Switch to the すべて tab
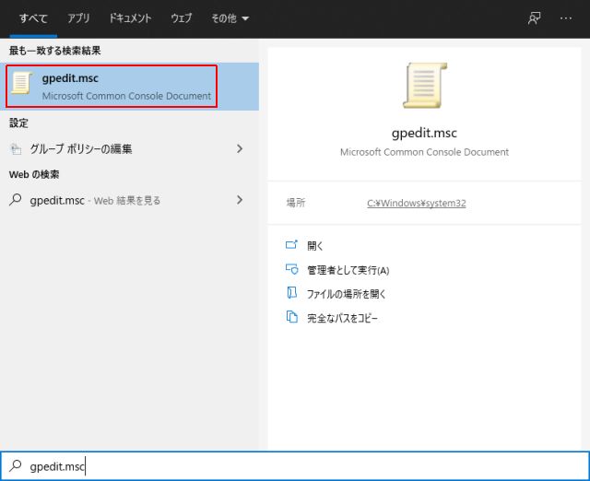The height and width of the screenshot is (481, 590). (x=34, y=18)
